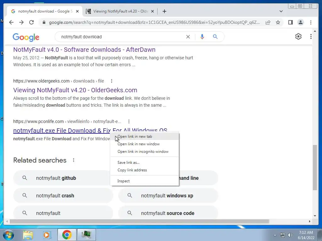Viewport: 322px width, 241px height.
Task: Choose Open link in incognito window
Action: (x=145, y=152)
